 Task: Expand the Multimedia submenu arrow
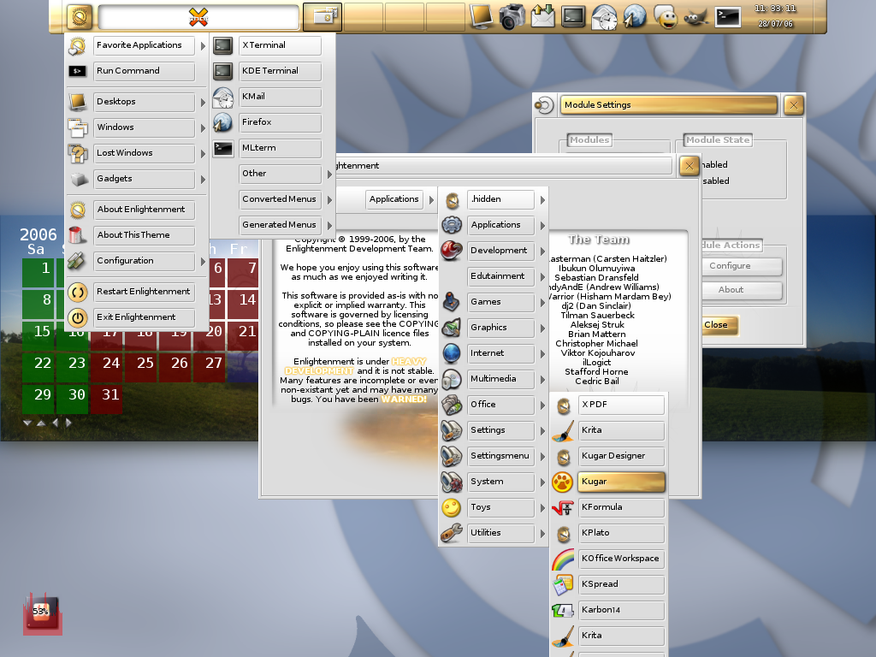click(x=542, y=379)
